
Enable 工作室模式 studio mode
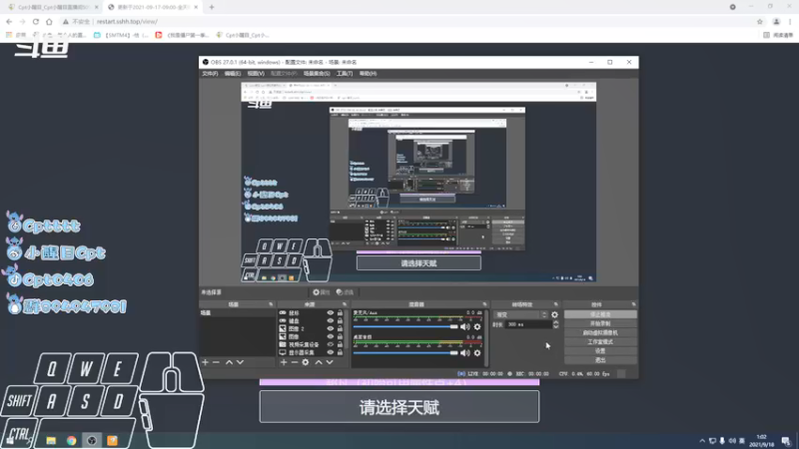[600, 342]
